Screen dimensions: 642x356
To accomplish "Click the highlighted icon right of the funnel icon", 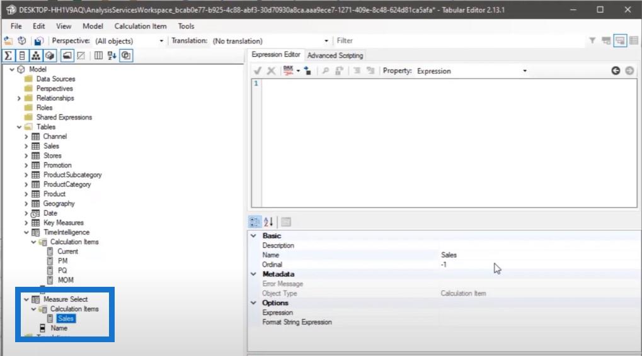I will point(620,40).
